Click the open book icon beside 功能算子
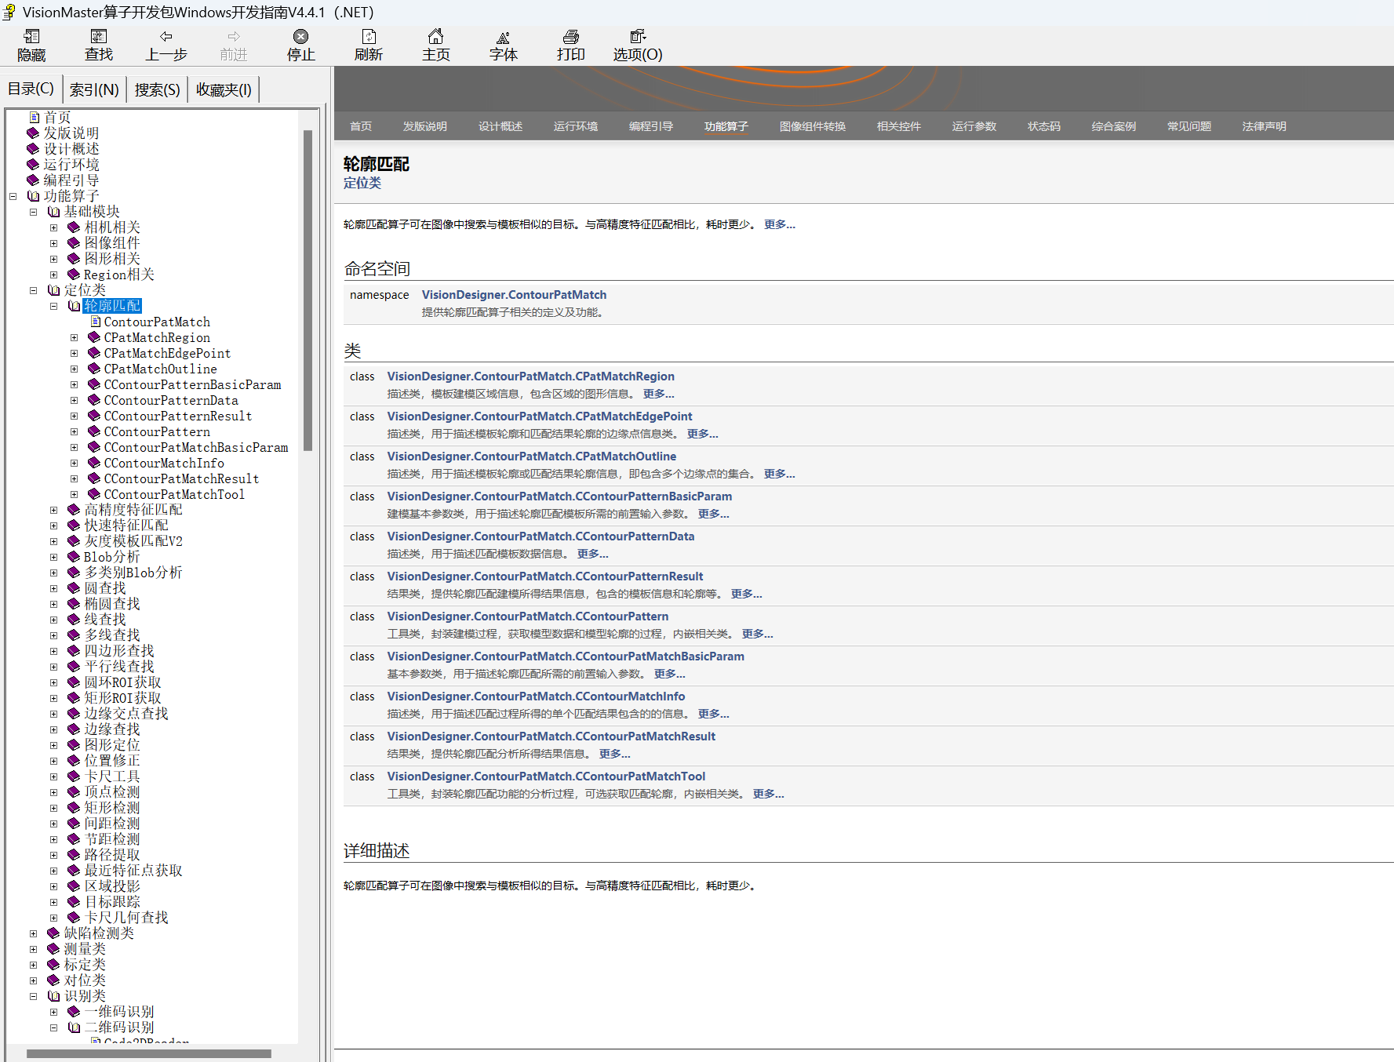 [x=34, y=196]
